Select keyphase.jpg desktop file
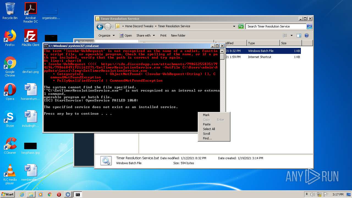This screenshot has height=198, width=352. tap(31, 148)
